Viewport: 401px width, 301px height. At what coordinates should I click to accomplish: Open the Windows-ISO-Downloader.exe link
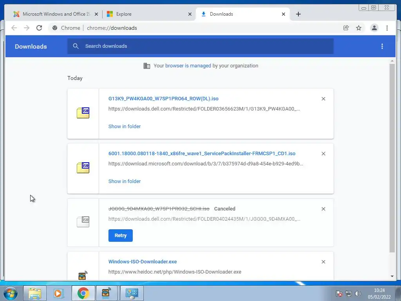point(143,261)
